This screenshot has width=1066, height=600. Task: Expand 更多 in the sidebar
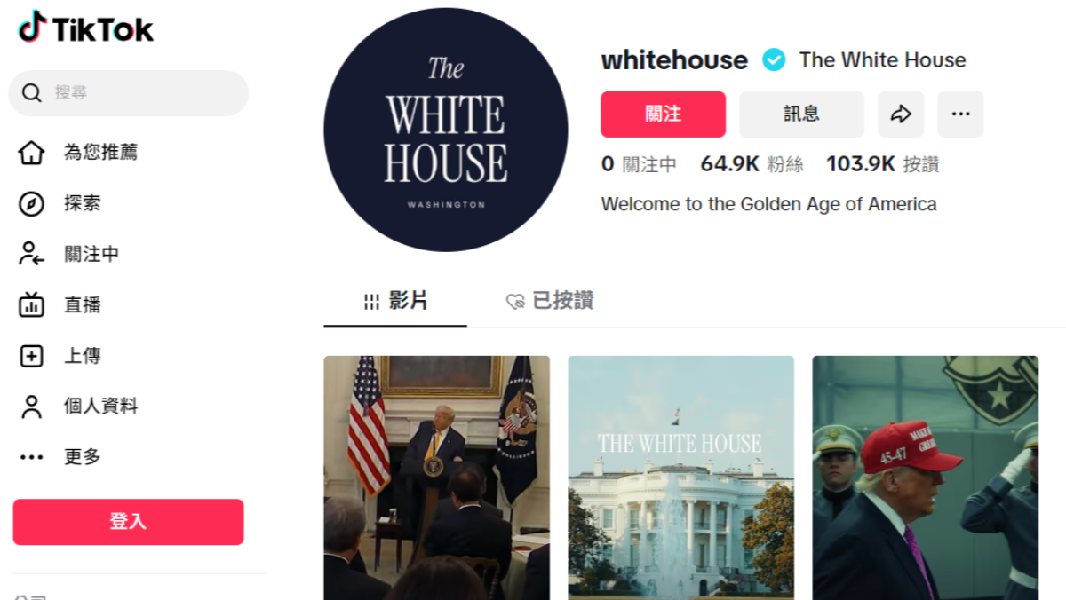coord(60,457)
